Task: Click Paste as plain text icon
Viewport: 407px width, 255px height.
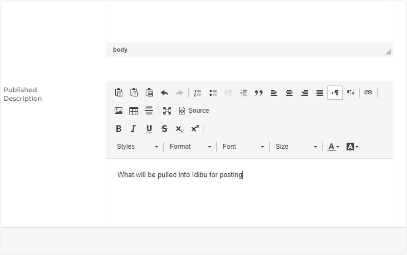Action: (x=134, y=92)
